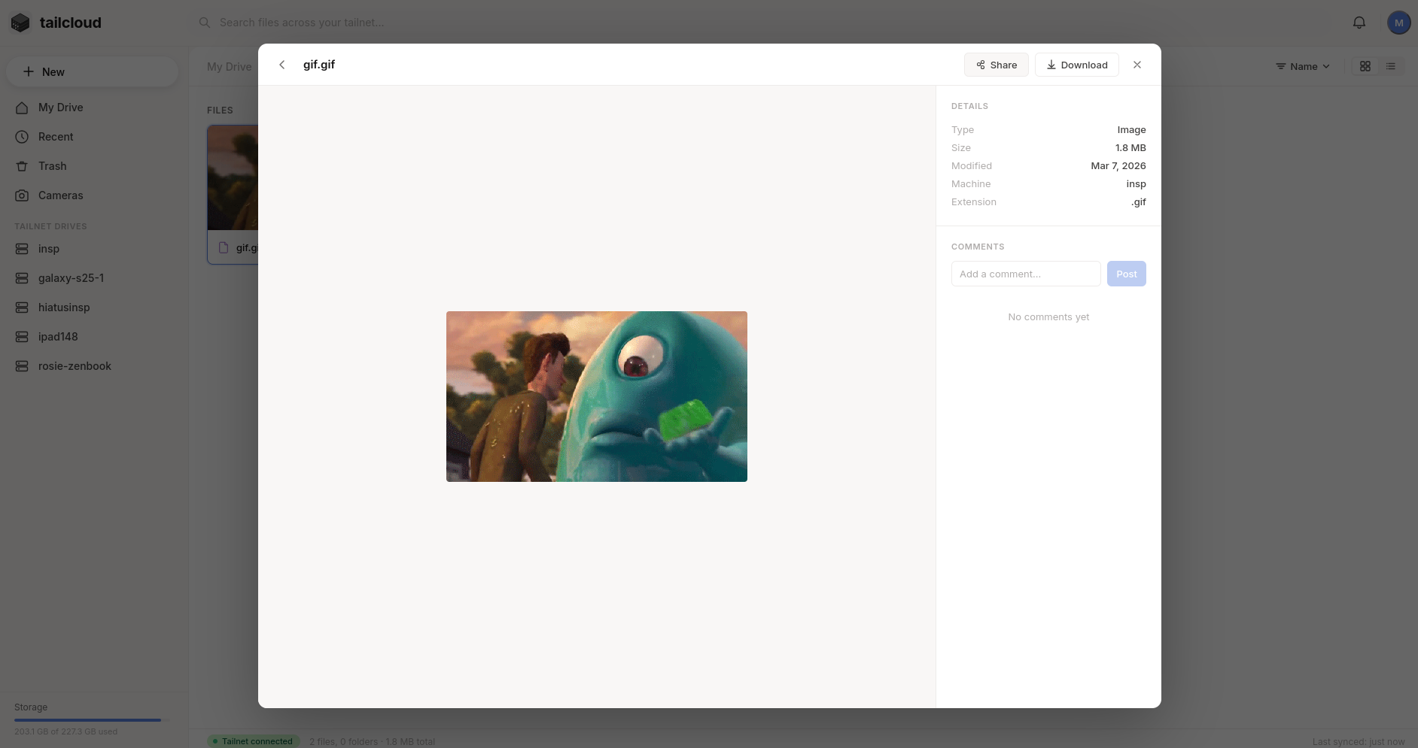Click the Machine value insp
This screenshot has height=748, width=1418.
click(x=1137, y=184)
